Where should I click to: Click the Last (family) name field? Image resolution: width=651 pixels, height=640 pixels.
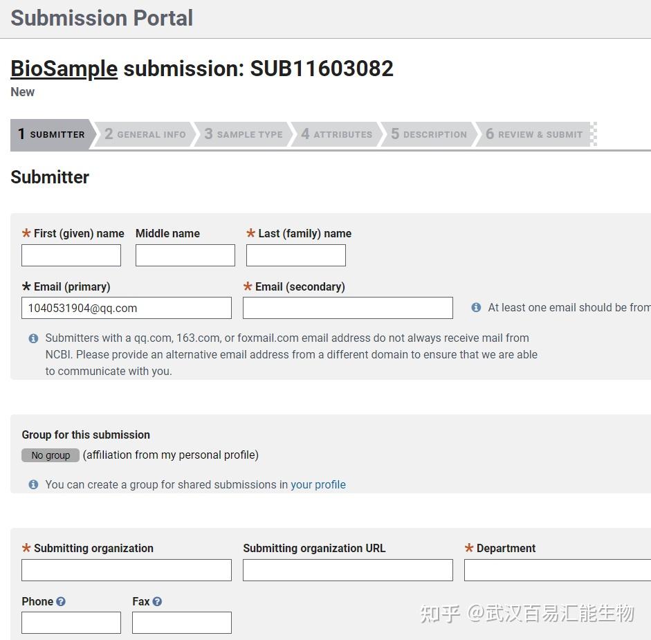[295, 255]
